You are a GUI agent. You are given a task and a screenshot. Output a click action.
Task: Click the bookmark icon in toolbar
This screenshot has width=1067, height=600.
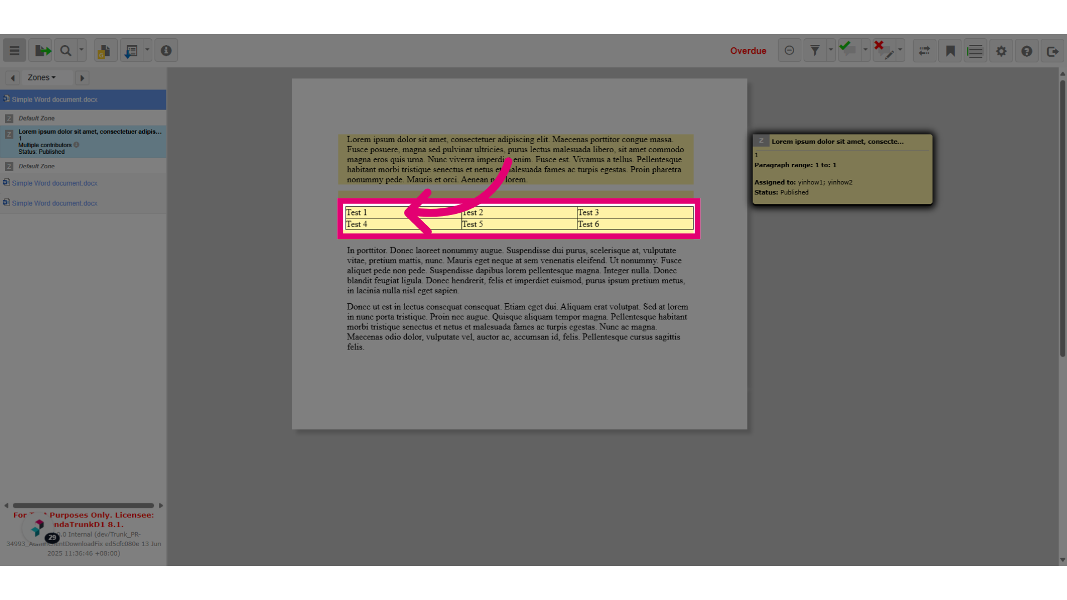point(950,51)
